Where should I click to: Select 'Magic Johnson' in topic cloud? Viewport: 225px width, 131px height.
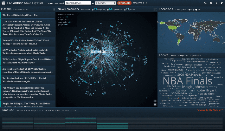coord(195,87)
